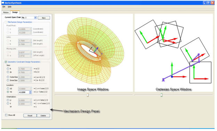Click the spinner arrows on the OuterSize field
217x131 pixels.
[x=30, y=77]
